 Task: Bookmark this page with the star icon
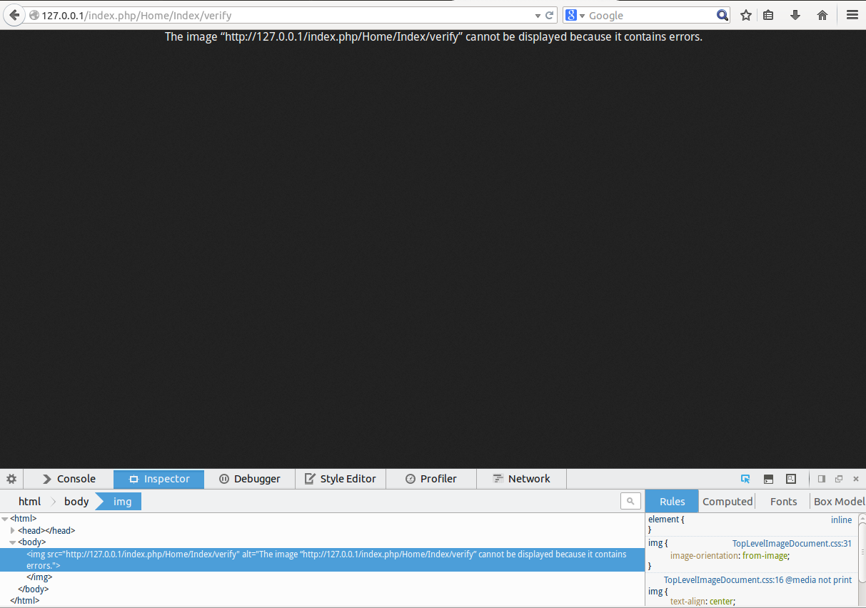746,15
